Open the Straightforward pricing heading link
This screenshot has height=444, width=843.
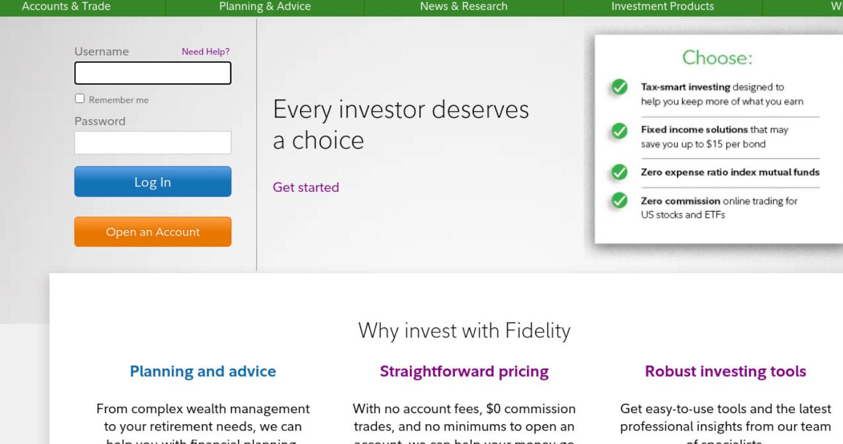[x=464, y=371]
